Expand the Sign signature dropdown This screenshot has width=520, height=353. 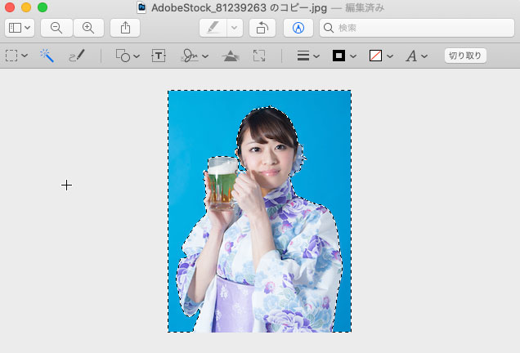(x=195, y=56)
